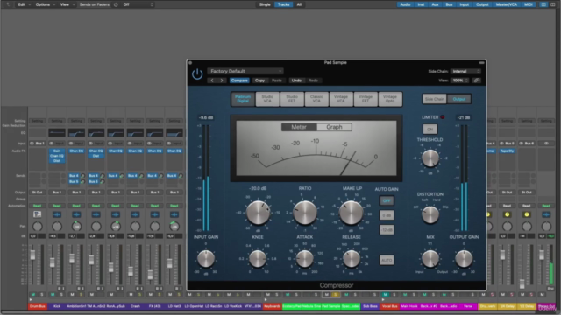Open the Factory Default preset dropdown
Screen dimensions: 561x315
[x=245, y=71]
